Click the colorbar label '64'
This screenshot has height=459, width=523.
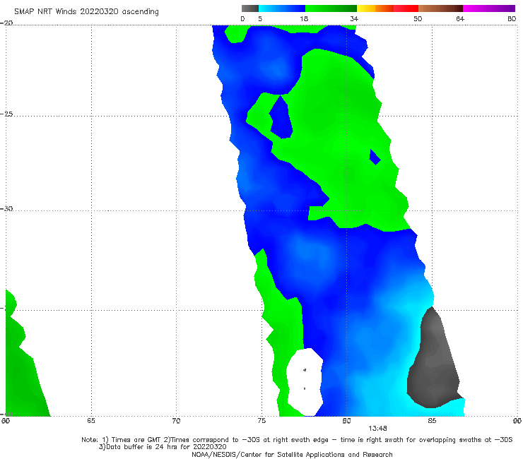[x=460, y=18]
